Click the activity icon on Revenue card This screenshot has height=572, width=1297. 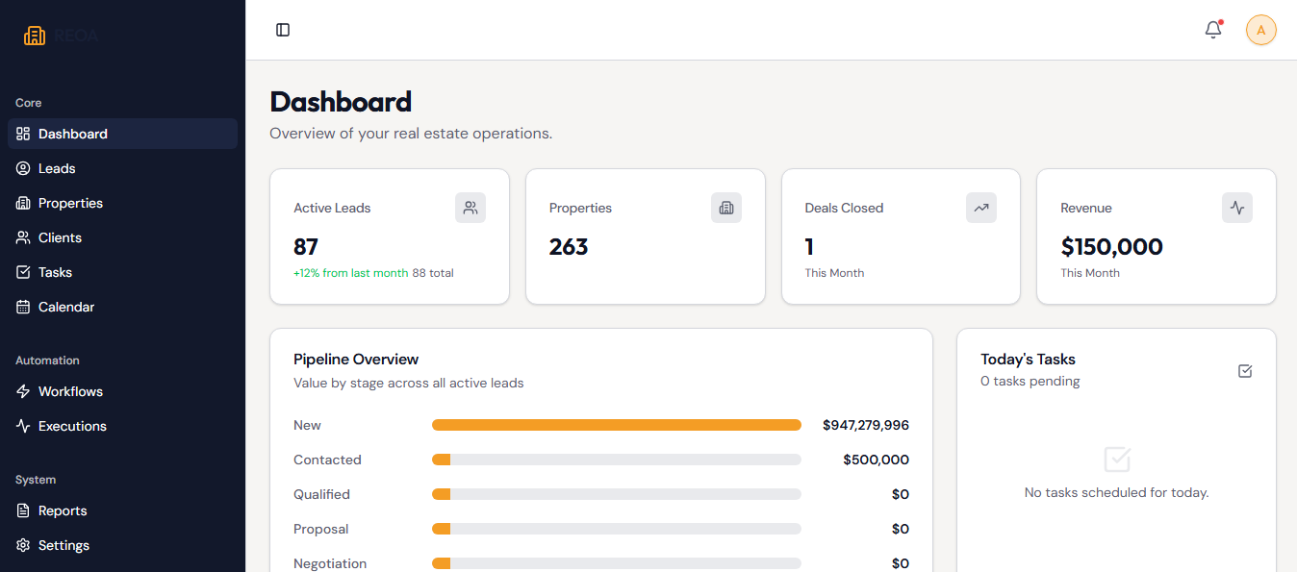[x=1237, y=208]
